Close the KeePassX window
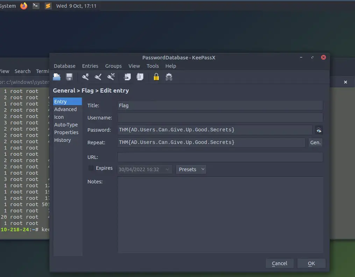The image size is (355, 277). [324, 57]
